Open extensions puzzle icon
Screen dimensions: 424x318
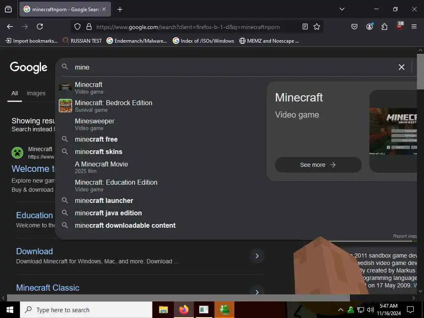(x=384, y=26)
